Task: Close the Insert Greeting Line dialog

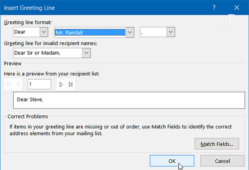Action: click(237, 8)
